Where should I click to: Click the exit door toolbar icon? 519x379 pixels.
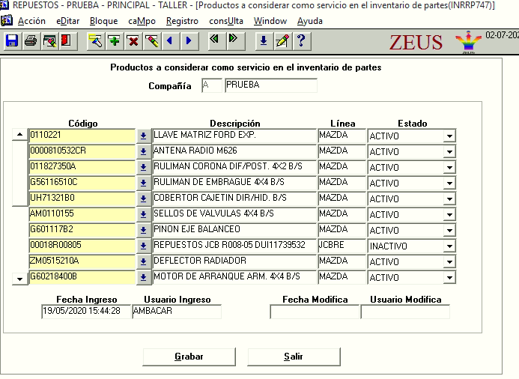[x=66, y=41]
